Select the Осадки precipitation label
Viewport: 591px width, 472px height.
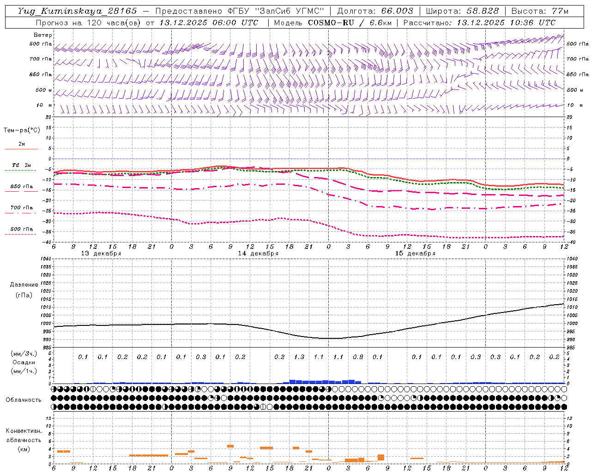tap(24, 362)
